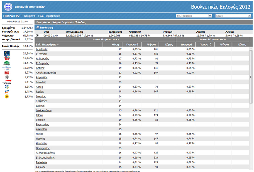254x172 pixels.
Task: Click the table scrollbar down arrow
Action: 251,168
